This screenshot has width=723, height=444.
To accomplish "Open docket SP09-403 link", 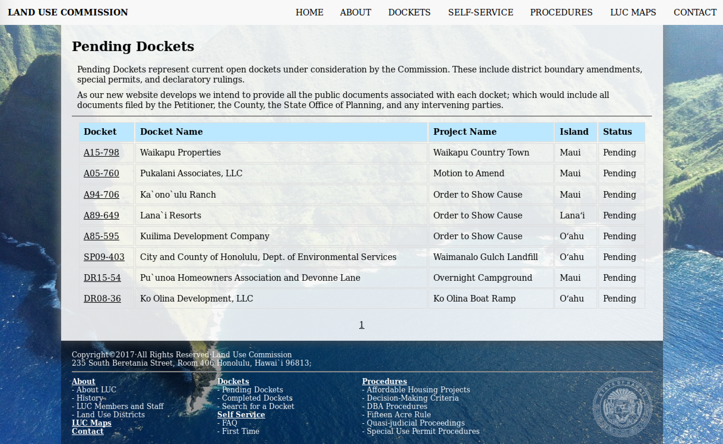I will coord(104,257).
